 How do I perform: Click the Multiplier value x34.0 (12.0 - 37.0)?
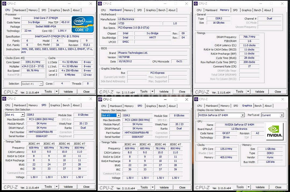(x=33, y=66)
